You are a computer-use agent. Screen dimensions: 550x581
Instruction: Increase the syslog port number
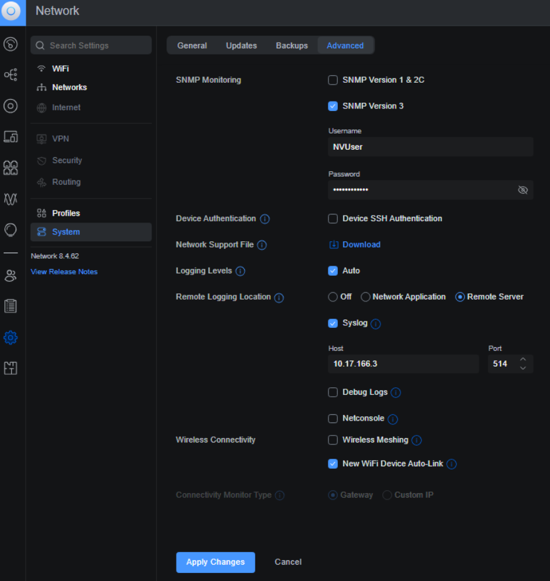pos(523,359)
